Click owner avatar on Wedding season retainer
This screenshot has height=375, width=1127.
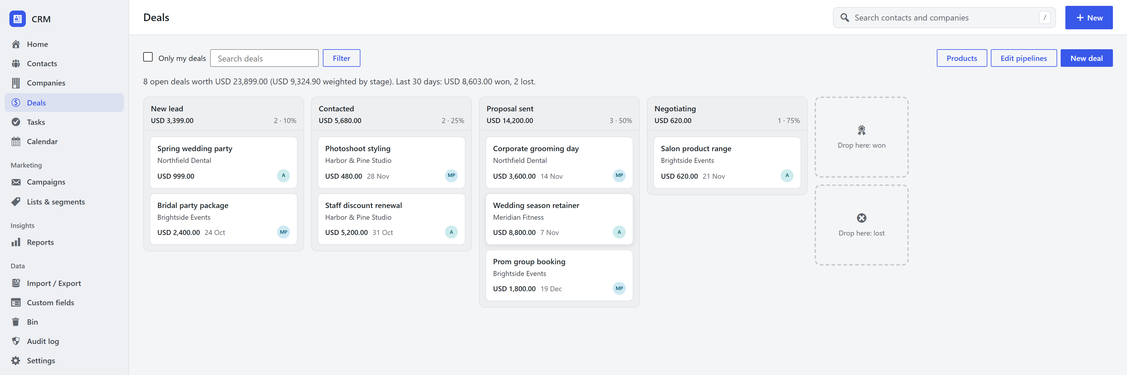point(619,232)
